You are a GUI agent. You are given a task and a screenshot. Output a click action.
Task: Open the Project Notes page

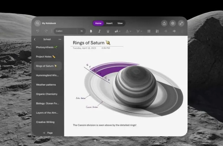point(48,56)
